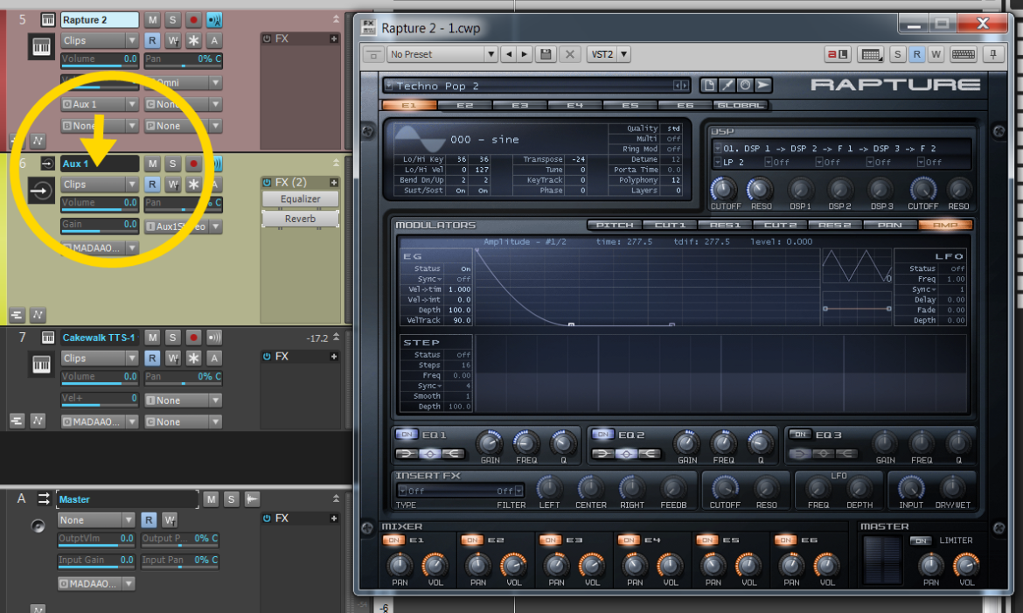The width and height of the screenshot is (1023, 613).
Task: Mute the Rapture 2 track
Action: coord(152,19)
